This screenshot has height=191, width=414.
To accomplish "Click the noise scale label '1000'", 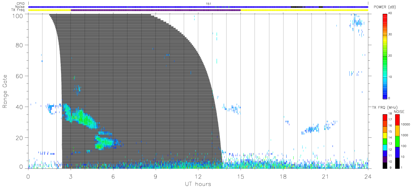I will [x=404, y=135].
